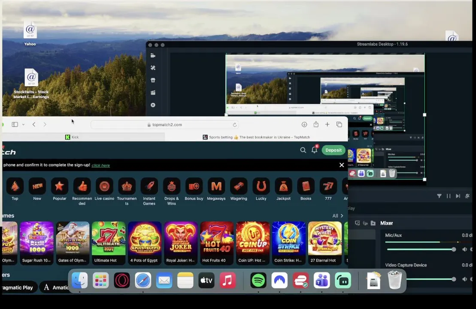Adjust the Video Capture Device volume slider
Image resolution: width=476 pixels, height=309 pixels.
point(430,279)
